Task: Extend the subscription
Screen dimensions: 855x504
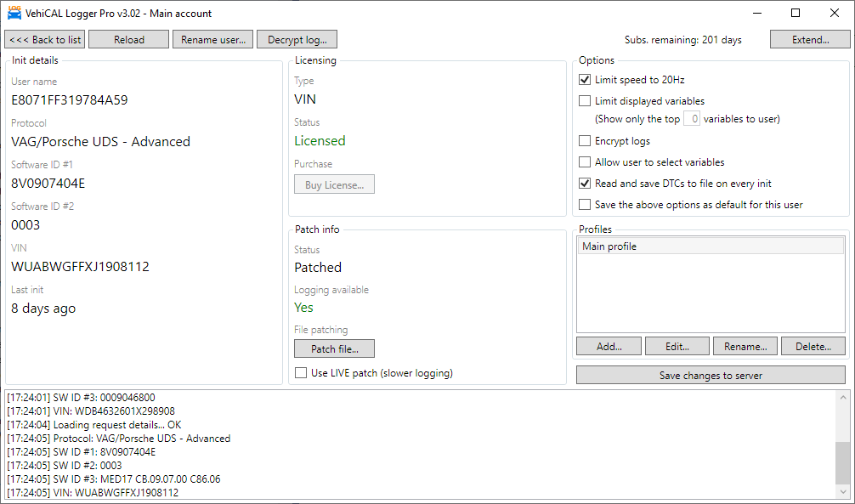Action: [x=810, y=40]
